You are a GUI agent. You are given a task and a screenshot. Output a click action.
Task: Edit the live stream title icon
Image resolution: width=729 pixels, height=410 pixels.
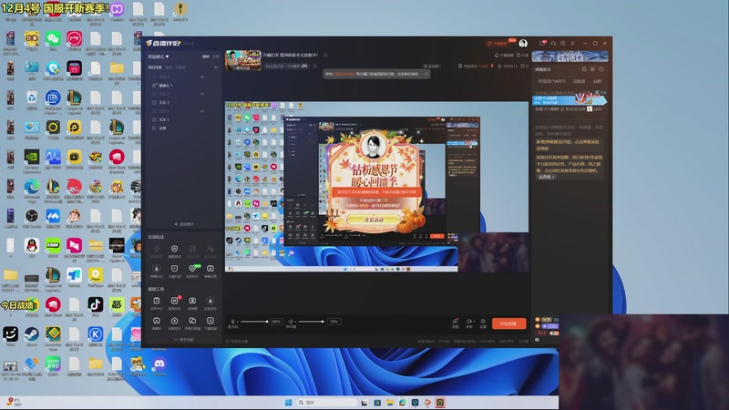coord(325,55)
